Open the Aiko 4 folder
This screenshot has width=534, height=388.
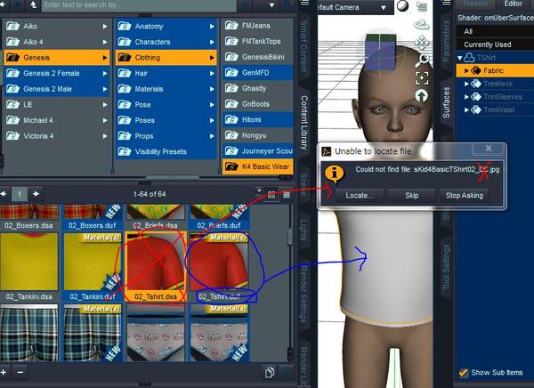click(x=57, y=42)
